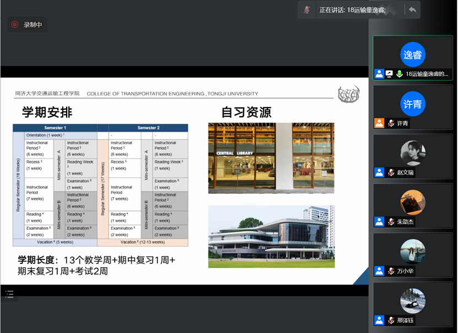The width and height of the screenshot is (458, 333).
Task: Click the user badge icon beside 万小华
Action: coord(379,271)
